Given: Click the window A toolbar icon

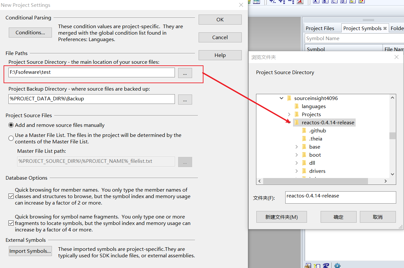Looking at the screenshot, I should click(x=316, y=1).
